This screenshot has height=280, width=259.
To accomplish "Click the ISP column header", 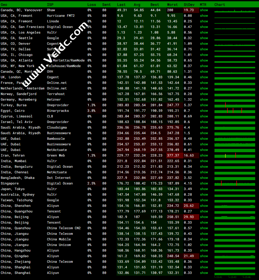I will click(x=50, y=5).
